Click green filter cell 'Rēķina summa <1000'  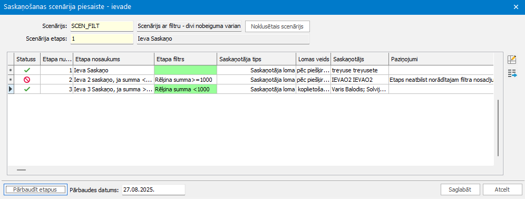click(x=186, y=89)
